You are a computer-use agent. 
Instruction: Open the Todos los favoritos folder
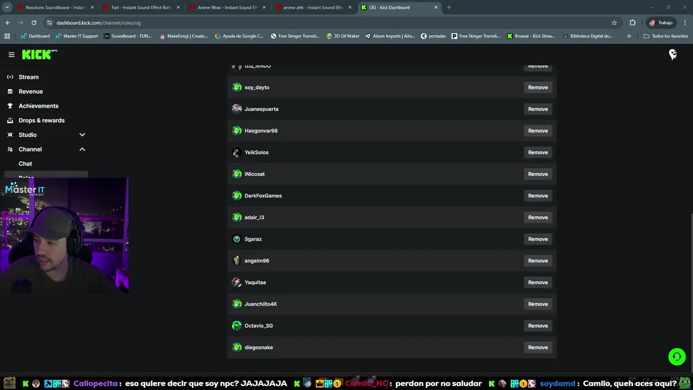[665, 36]
